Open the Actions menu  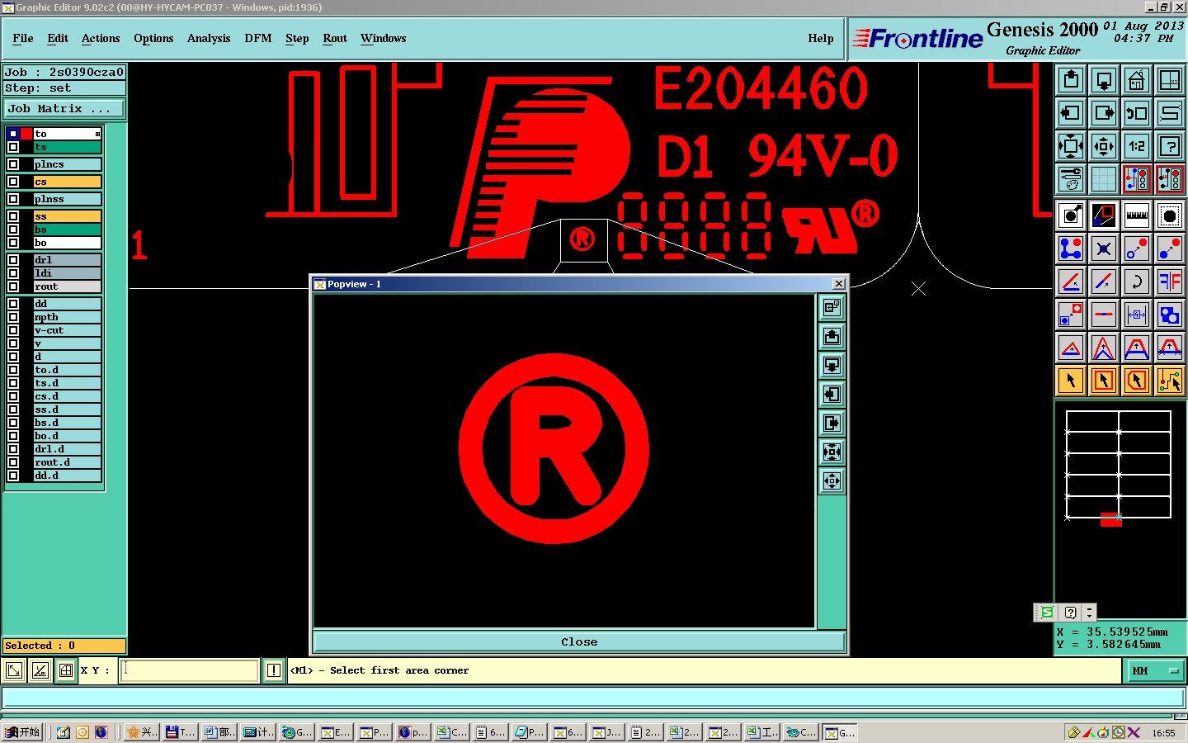(x=101, y=38)
